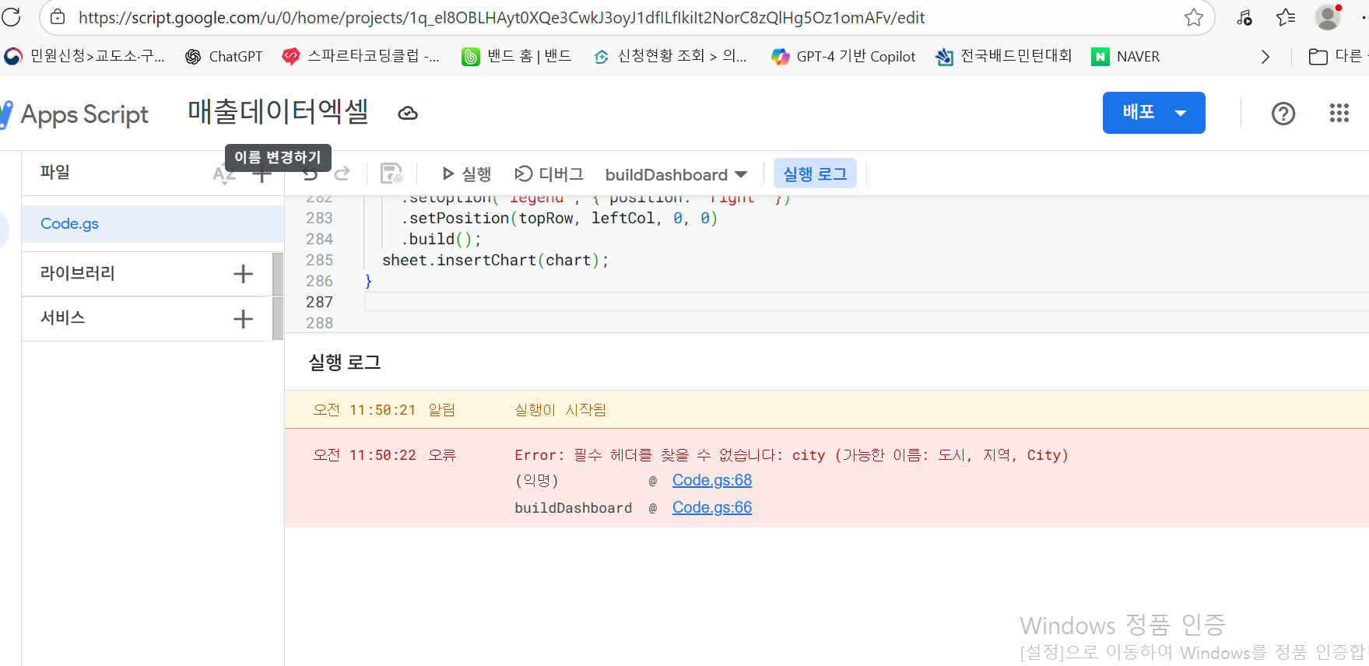This screenshot has width=1369, height=666.
Task: Run the script with 실행 button
Action: pyautogui.click(x=466, y=174)
